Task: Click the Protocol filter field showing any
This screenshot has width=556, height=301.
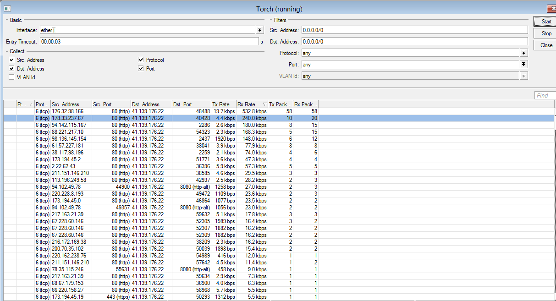Action: 410,53
